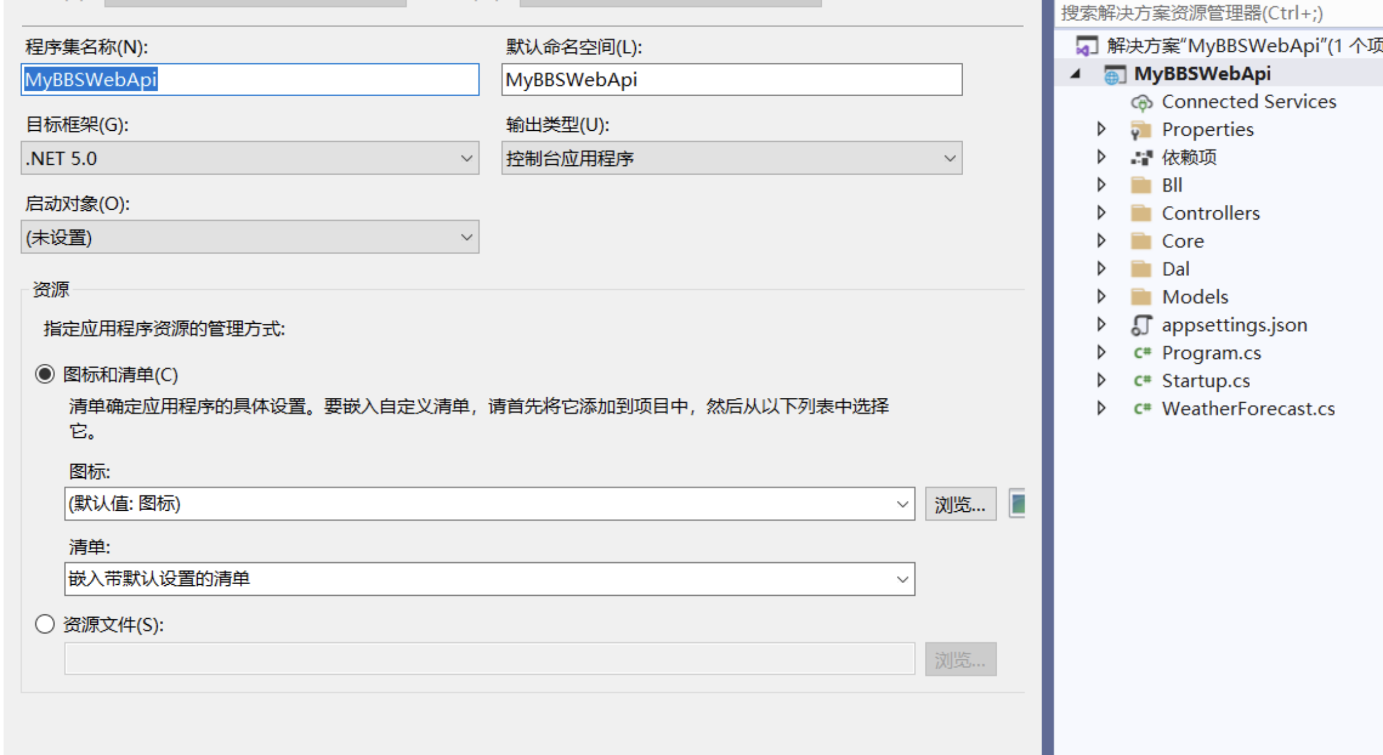
Task: Expand the Controllers tree node
Action: (x=1102, y=213)
